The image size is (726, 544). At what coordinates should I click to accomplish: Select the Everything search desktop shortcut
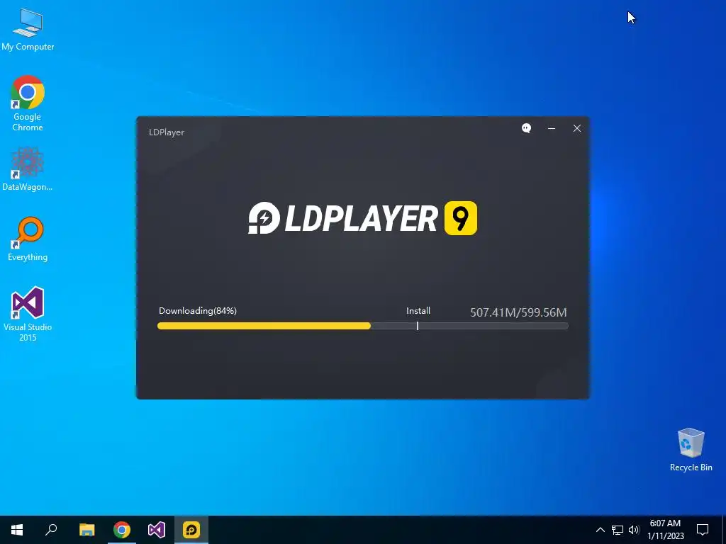pos(28,239)
